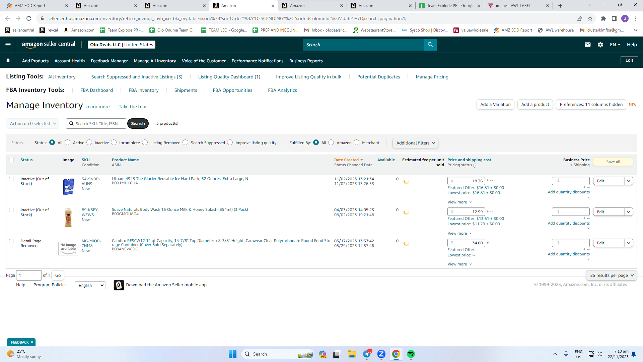This screenshot has width=643, height=362.
Task: Open File Explorer from the taskbar
Action: [352, 354]
